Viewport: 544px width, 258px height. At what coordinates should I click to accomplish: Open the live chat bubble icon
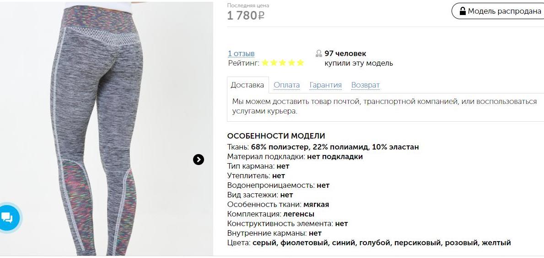tap(8, 217)
